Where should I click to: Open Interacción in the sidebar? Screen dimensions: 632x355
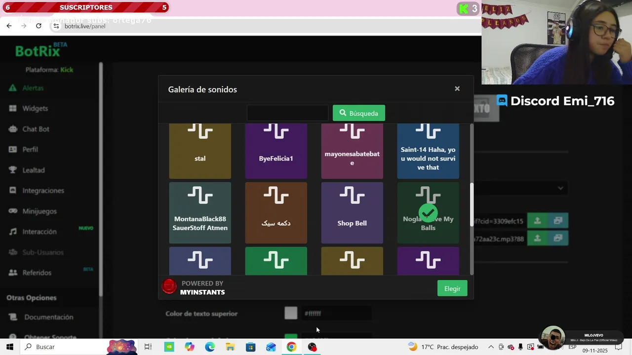pos(39,232)
